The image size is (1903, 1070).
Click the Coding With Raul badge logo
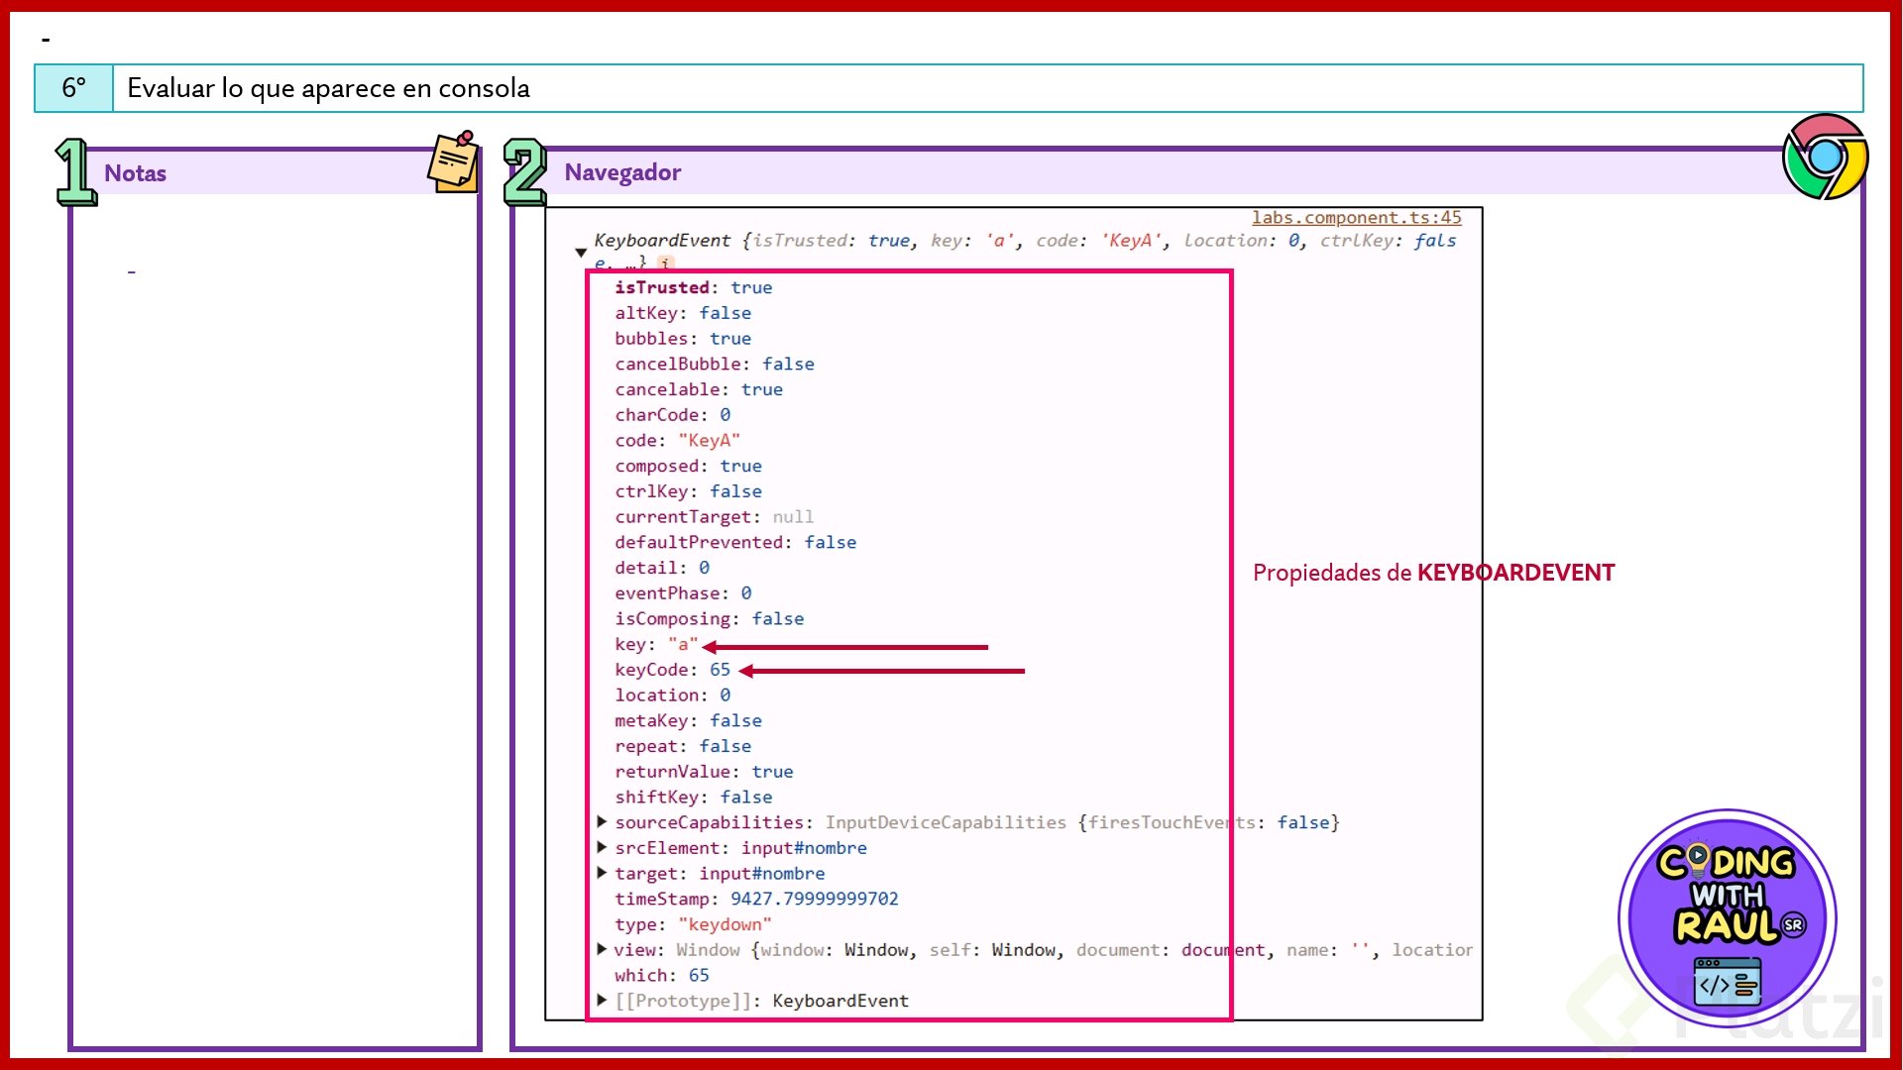[x=1727, y=917]
